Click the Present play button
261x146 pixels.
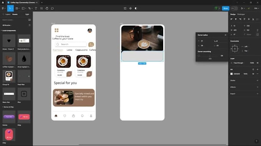(x=242, y=8)
